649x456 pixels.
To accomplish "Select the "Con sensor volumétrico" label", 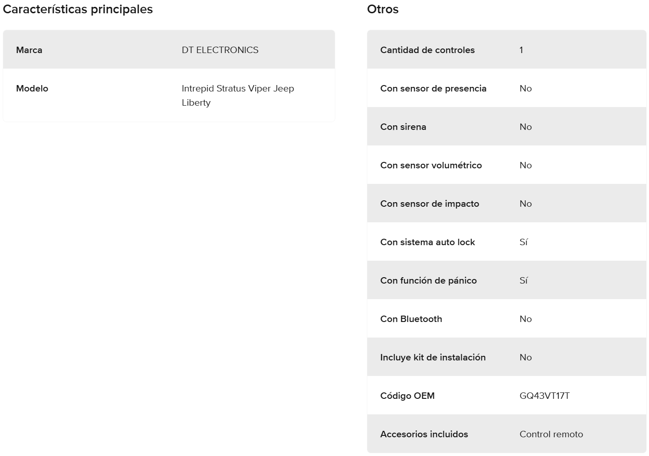I will coord(431,165).
